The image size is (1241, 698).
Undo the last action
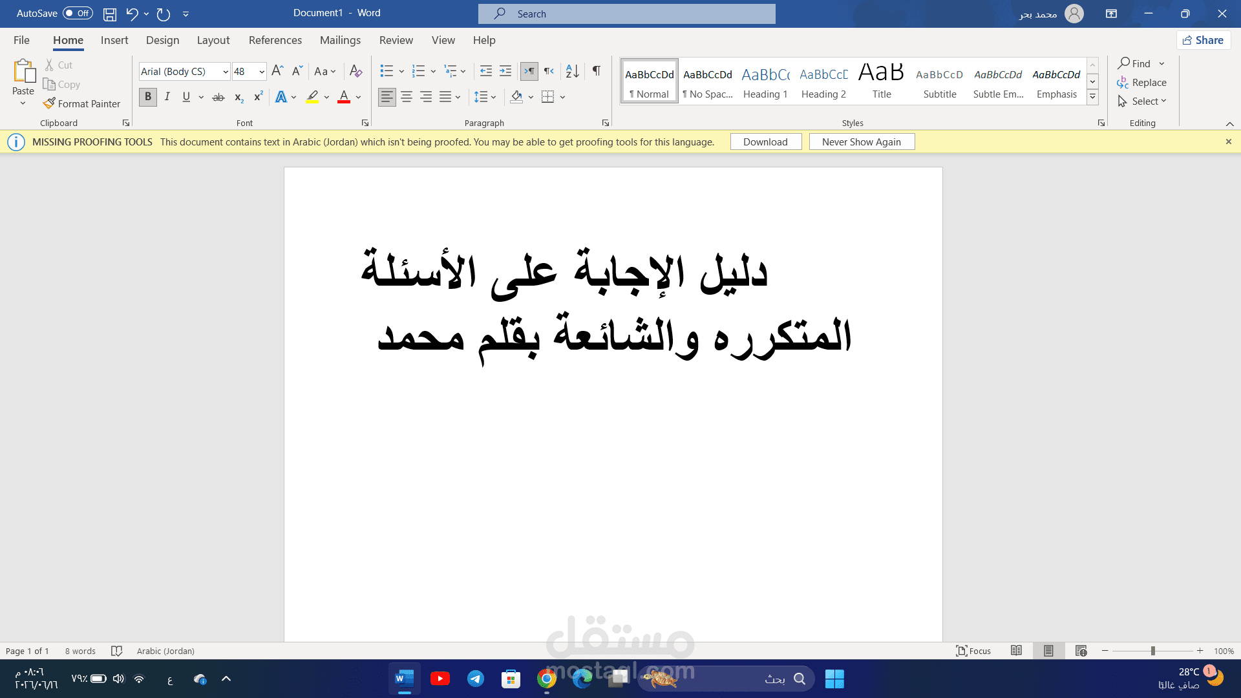[x=132, y=14]
